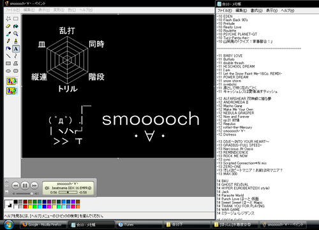Click the iTunes song progress bar

[x=68, y=192]
